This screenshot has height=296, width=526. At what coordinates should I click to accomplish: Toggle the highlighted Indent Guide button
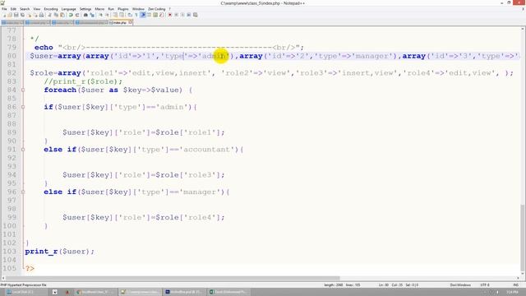[143, 15]
